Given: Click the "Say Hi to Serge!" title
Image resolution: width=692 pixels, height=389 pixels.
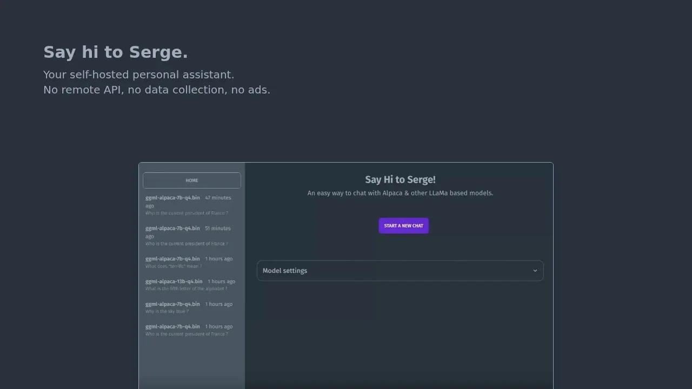Looking at the screenshot, I should [400, 180].
